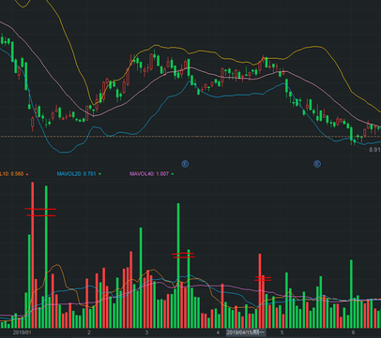Click the event marker icon near May
The width and height of the screenshot is (381, 338).
[x=317, y=164]
